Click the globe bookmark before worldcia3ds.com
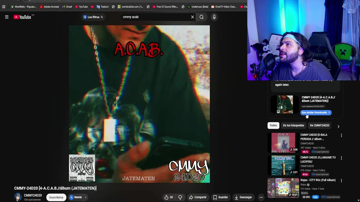The height and width of the screenshot is (202, 360). (113, 7)
